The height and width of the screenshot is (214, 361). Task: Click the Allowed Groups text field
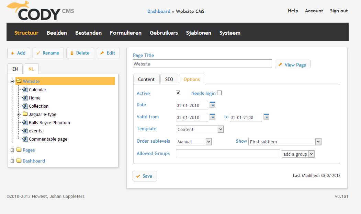[x=228, y=154]
